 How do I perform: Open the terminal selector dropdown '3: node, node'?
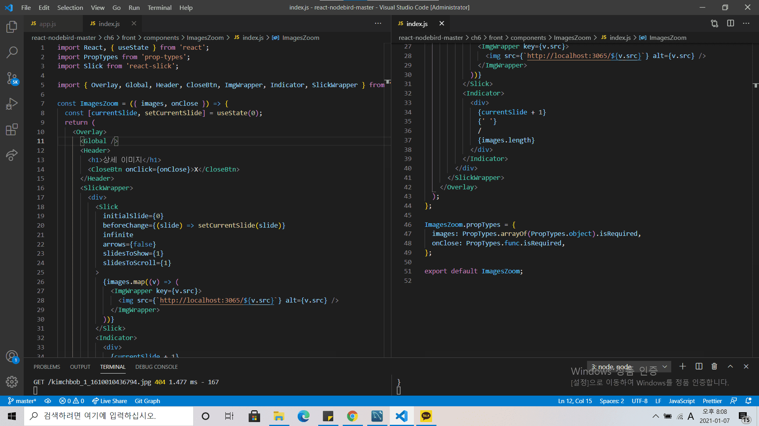point(629,367)
